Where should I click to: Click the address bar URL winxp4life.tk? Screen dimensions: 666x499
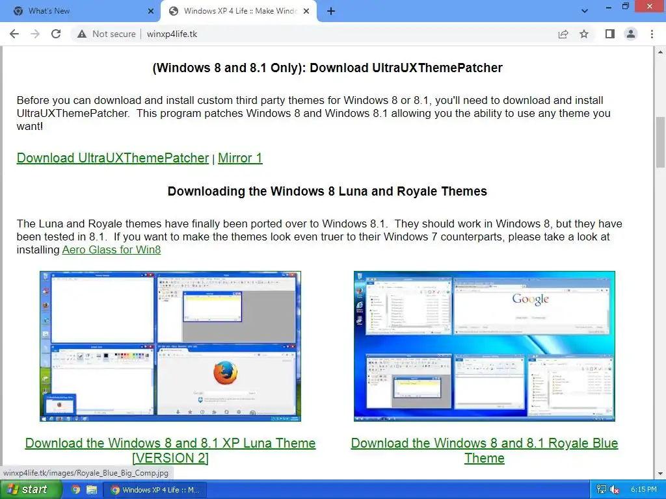(x=172, y=34)
